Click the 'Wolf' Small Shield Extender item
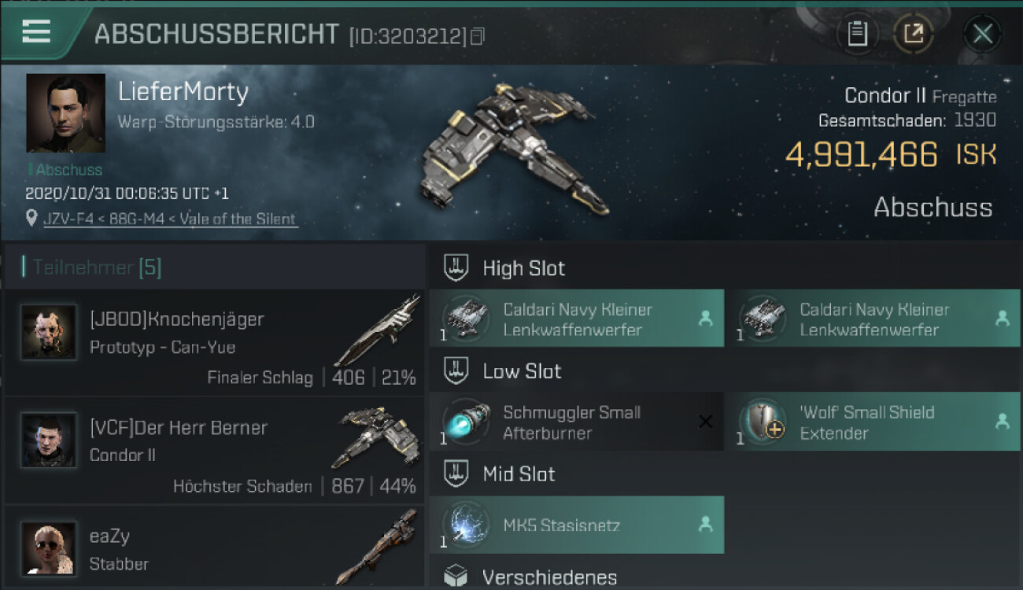Viewport: 1023px width, 590px height. (873, 422)
